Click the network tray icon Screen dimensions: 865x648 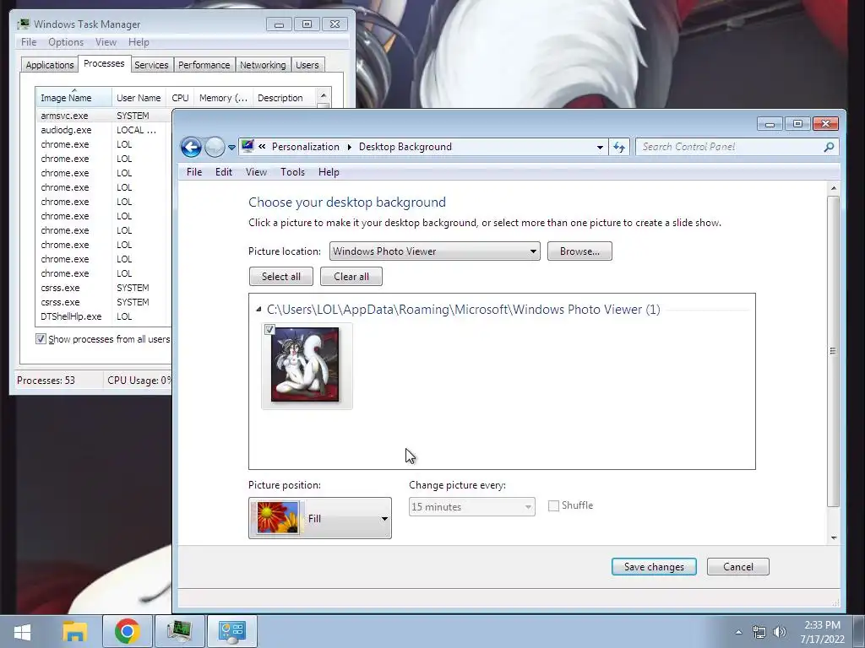tap(759, 632)
